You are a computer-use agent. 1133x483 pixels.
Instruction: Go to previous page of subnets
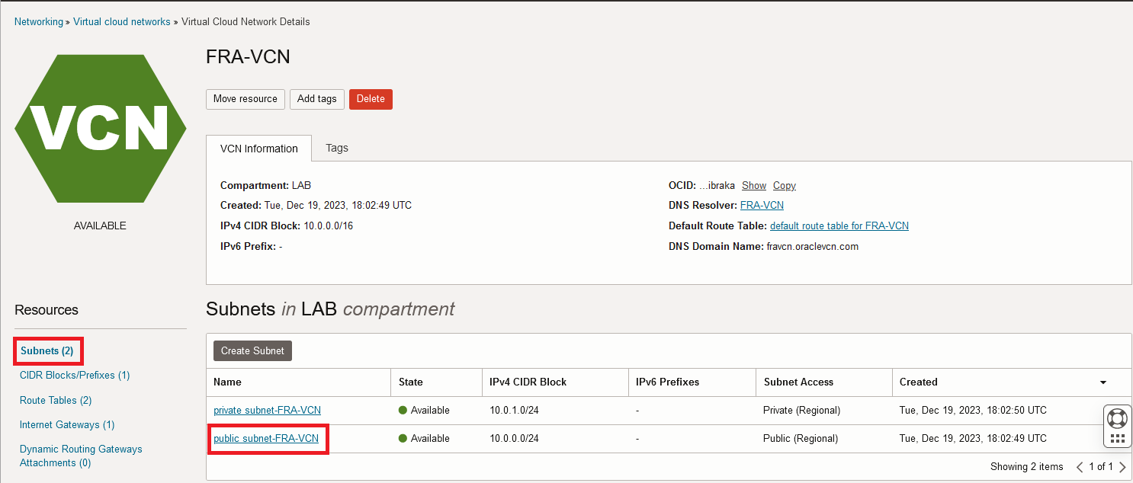1079,467
